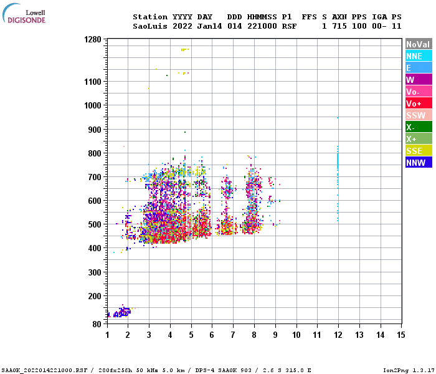
Task: Click the day-of-year value 014
Action: pos(234,26)
